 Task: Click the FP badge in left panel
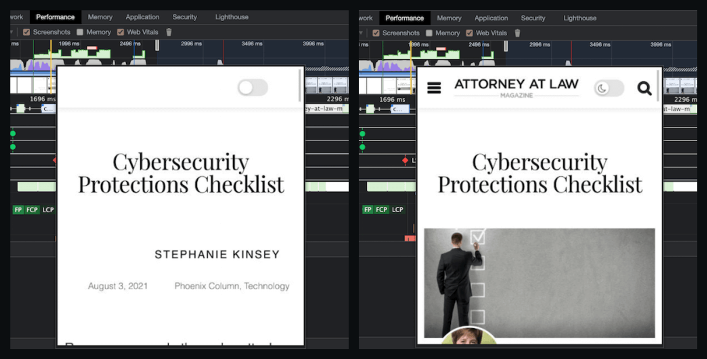18,210
